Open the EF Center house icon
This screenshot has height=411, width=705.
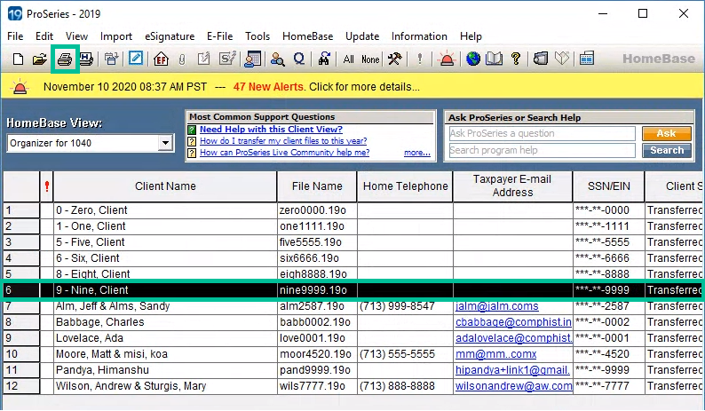[161, 59]
